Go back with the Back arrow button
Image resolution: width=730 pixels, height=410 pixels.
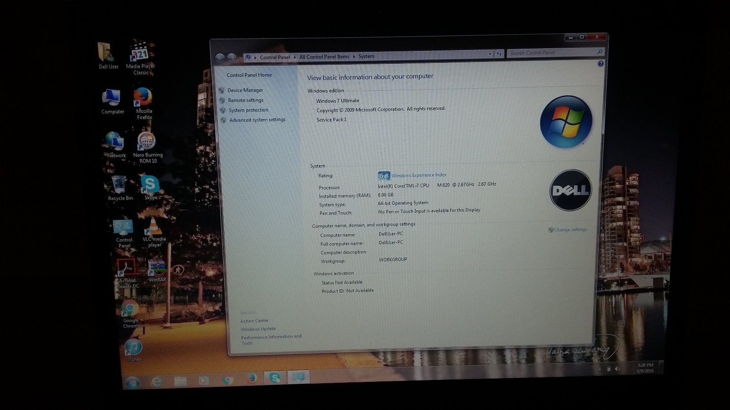coord(220,58)
